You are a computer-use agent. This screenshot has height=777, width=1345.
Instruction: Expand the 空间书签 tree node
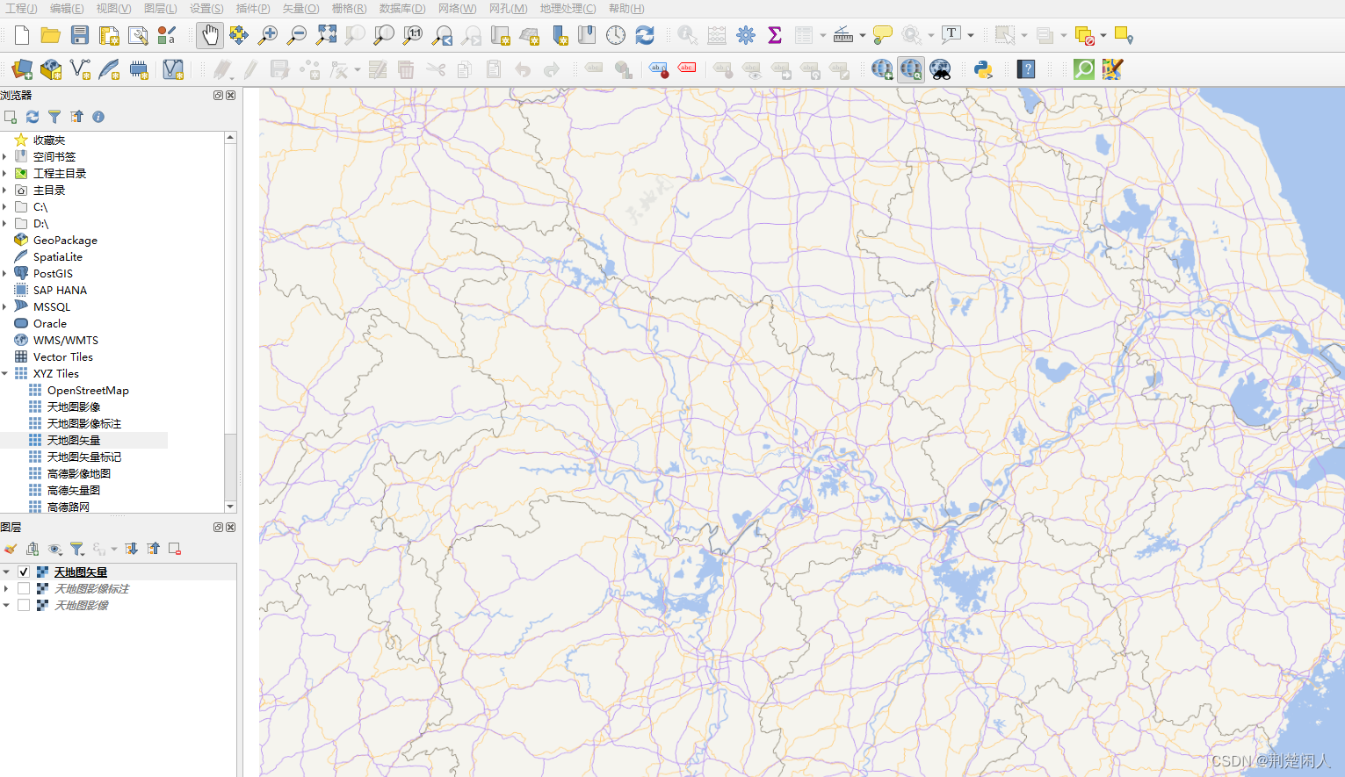pos(5,157)
